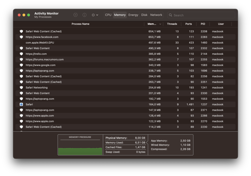Click the shield icon in the PID 2332 row

(21, 48)
